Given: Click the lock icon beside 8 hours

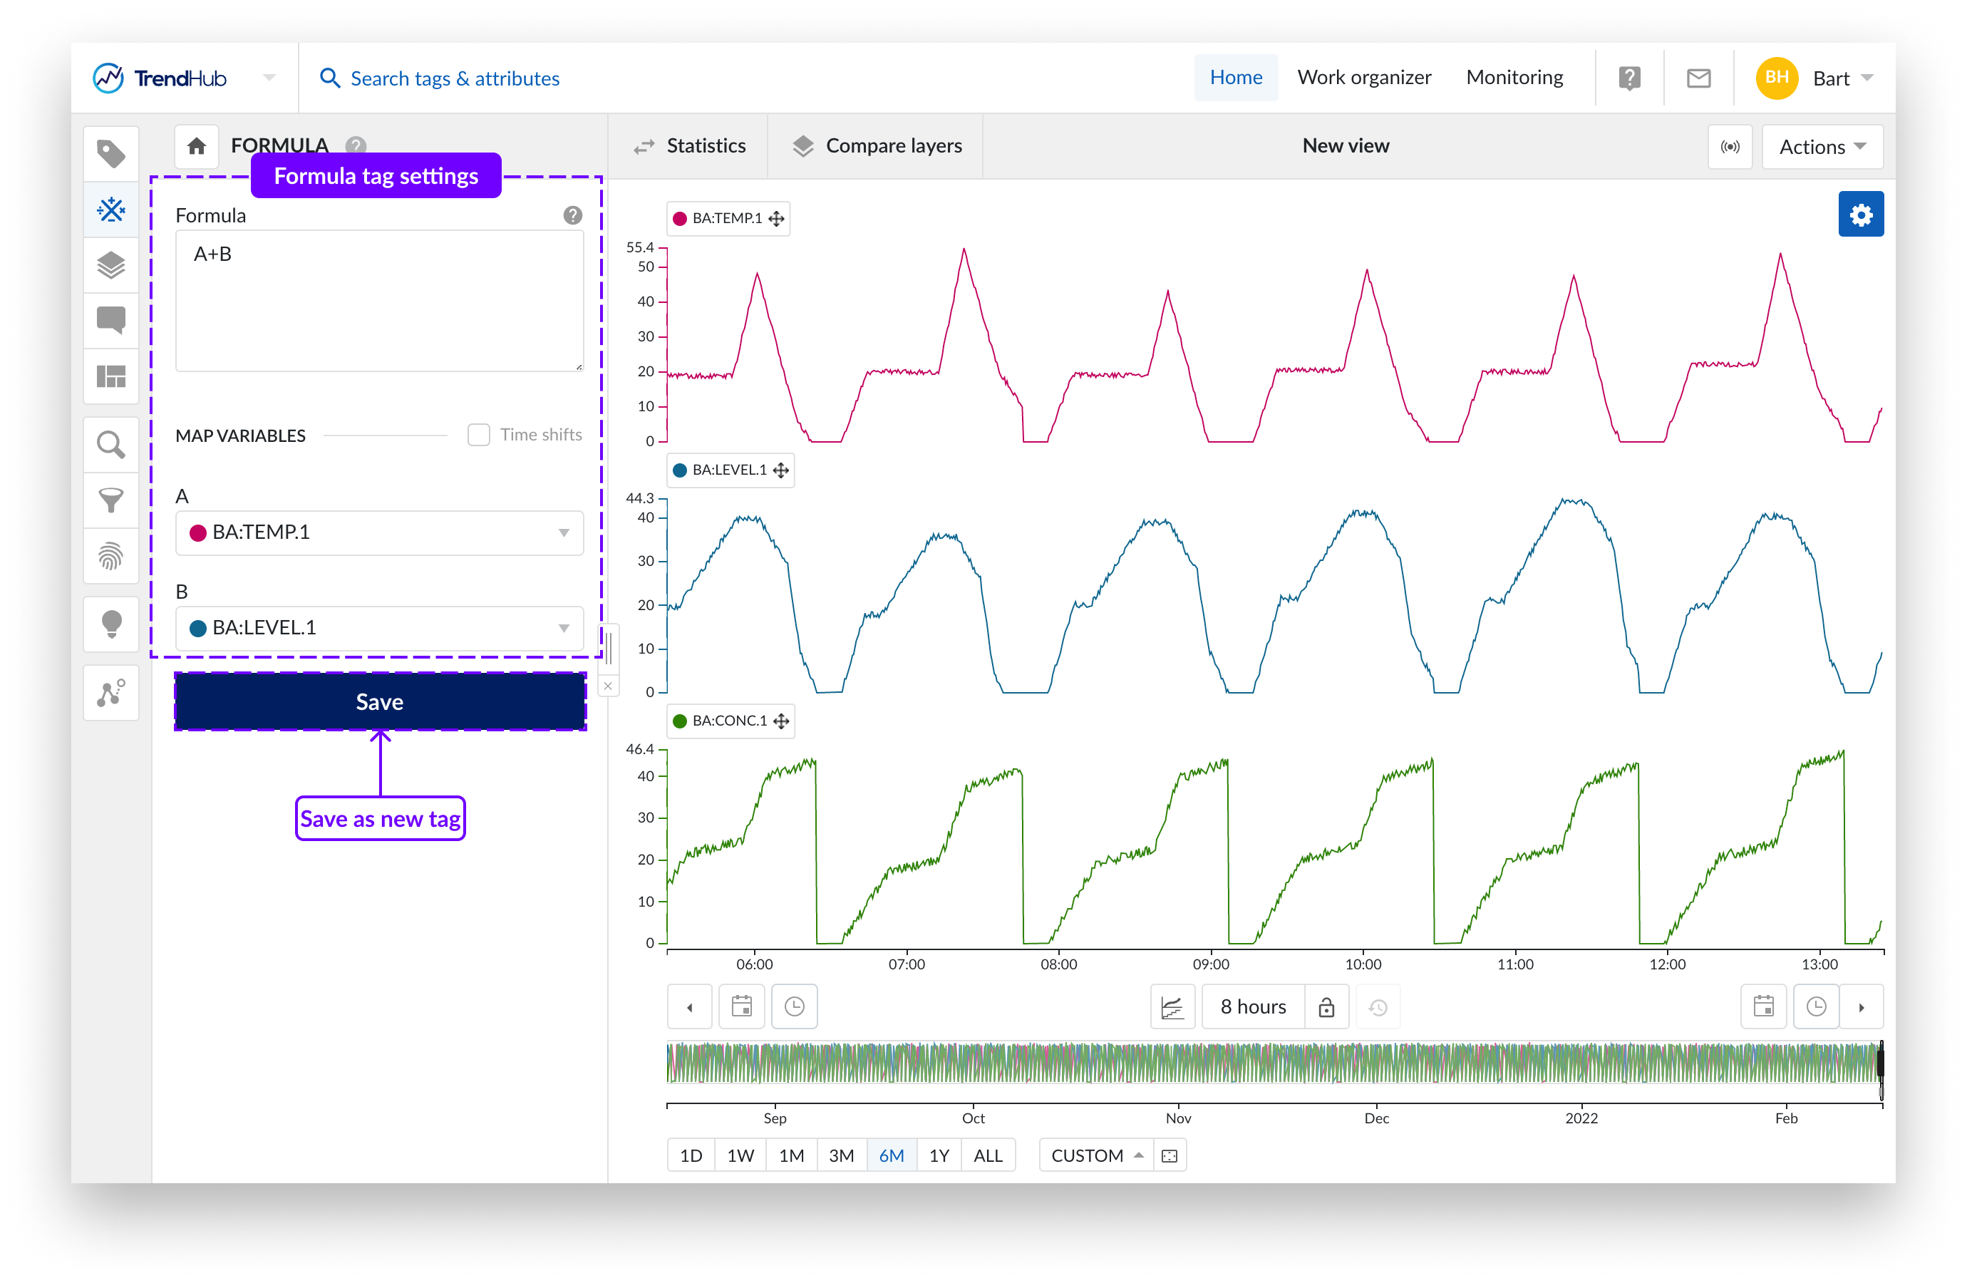Looking at the screenshot, I should click(x=1326, y=1007).
